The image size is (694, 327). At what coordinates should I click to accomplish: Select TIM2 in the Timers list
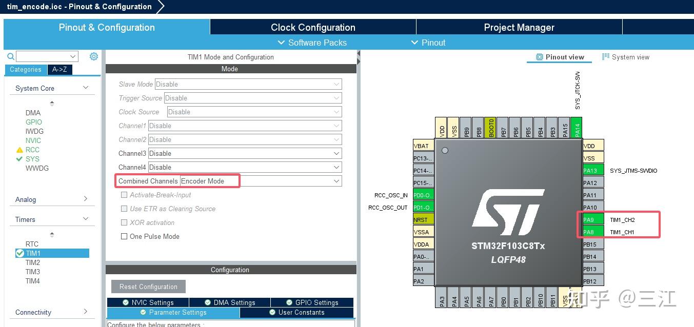33,262
